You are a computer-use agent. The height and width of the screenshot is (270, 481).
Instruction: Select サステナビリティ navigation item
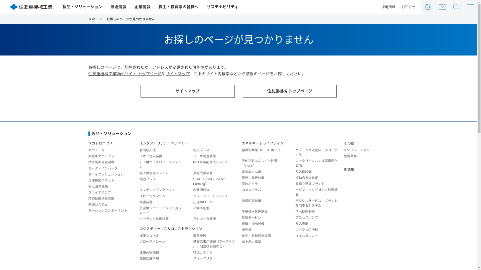click(222, 7)
